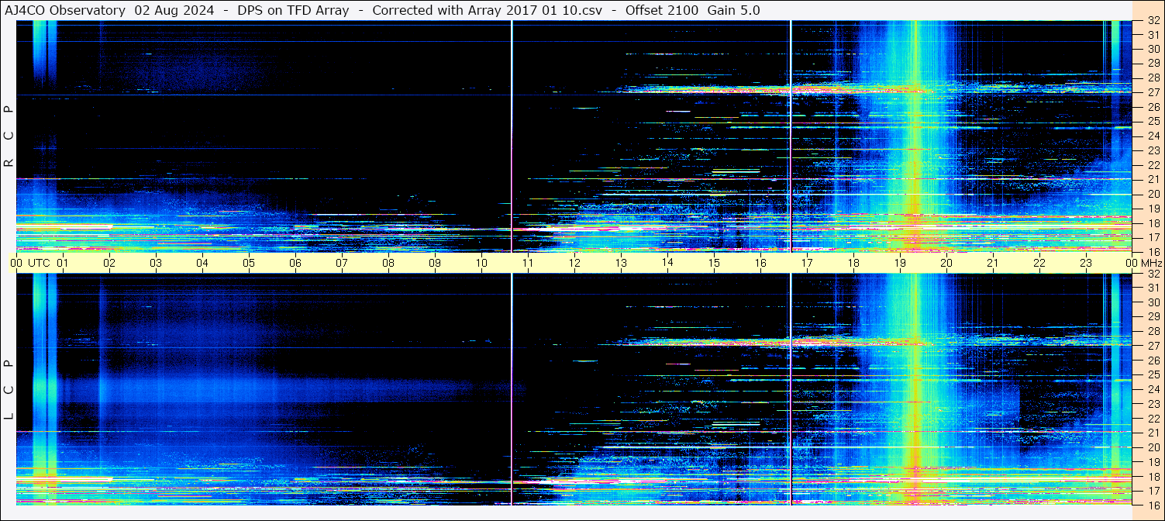Click the 32 MHz tick on the RCP scale
1165x521 pixels.
(1153, 21)
